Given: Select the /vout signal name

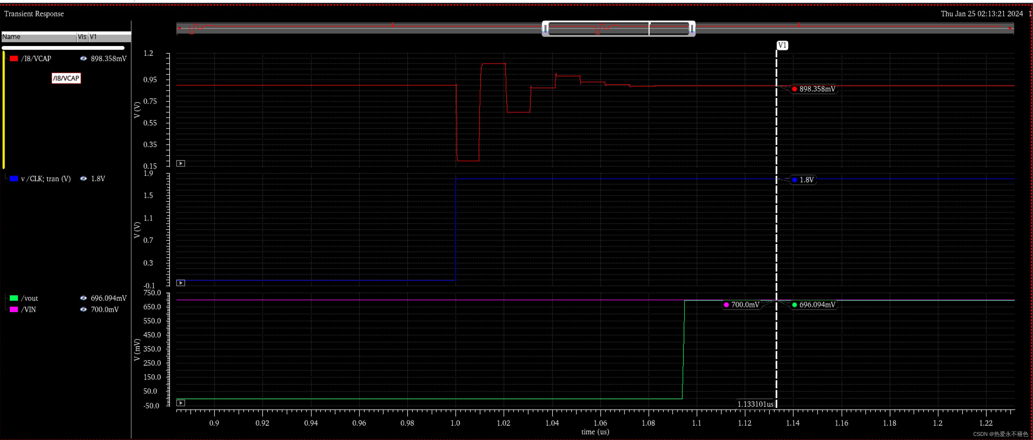Looking at the screenshot, I should tap(30, 298).
